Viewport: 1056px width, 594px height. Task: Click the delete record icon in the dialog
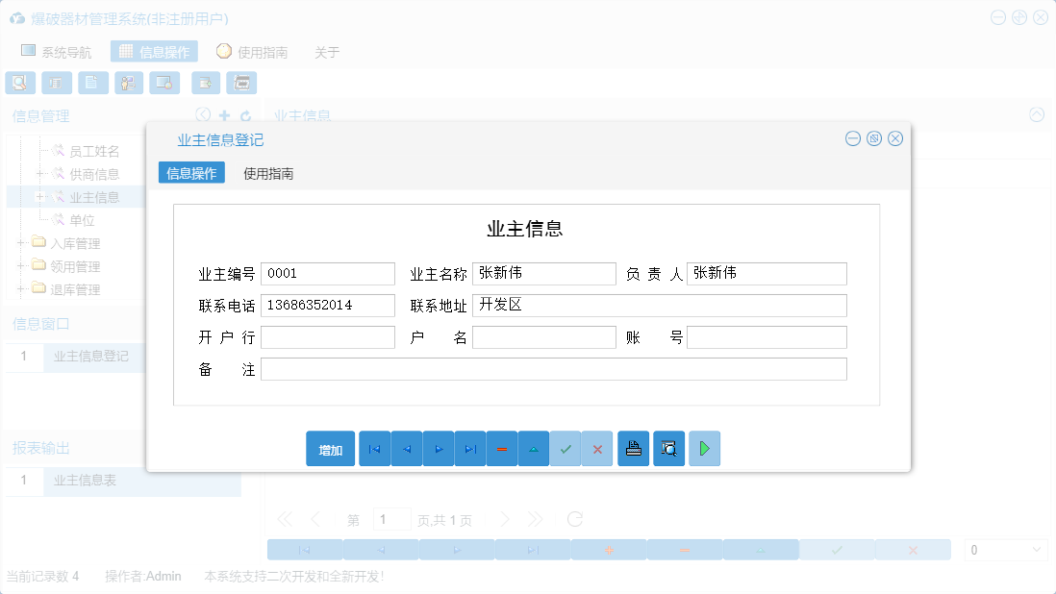[502, 449]
